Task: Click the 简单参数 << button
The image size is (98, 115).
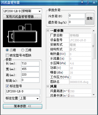Action: [22, 106]
